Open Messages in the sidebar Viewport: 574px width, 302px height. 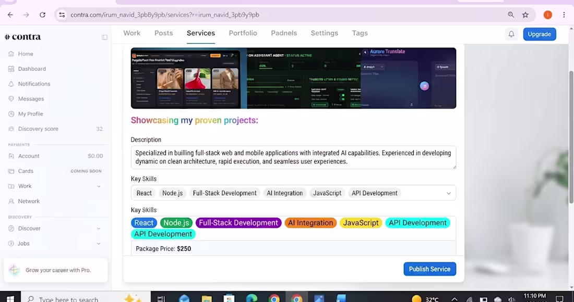click(31, 98)
